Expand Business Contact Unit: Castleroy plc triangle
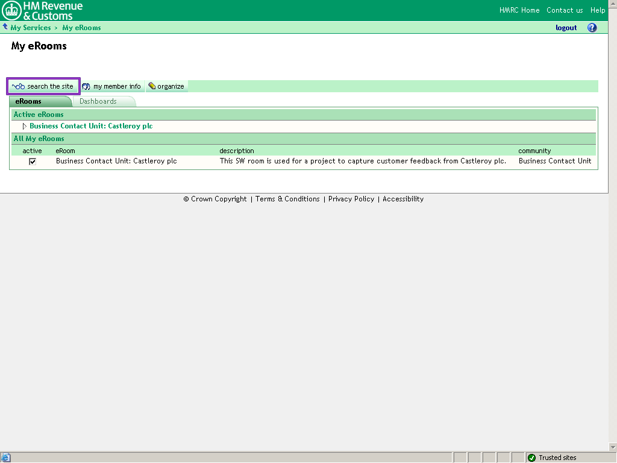The image size is (617, 463). coord(25,126)
